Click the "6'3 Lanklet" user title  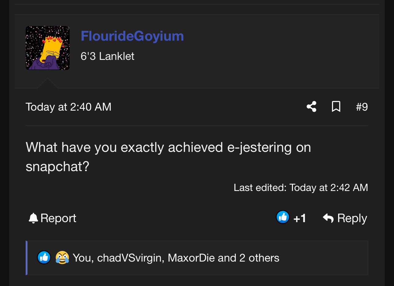click(x=107, y=56)
